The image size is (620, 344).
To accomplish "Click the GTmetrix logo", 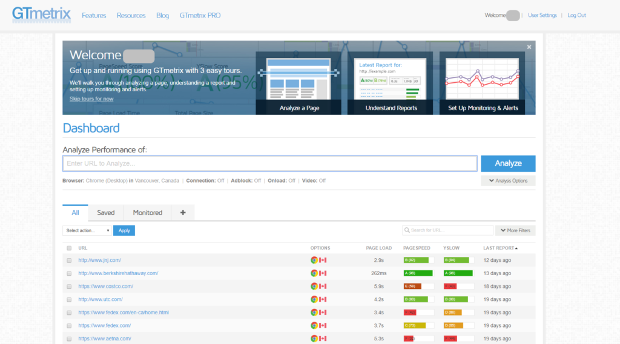I will [42, 15].
